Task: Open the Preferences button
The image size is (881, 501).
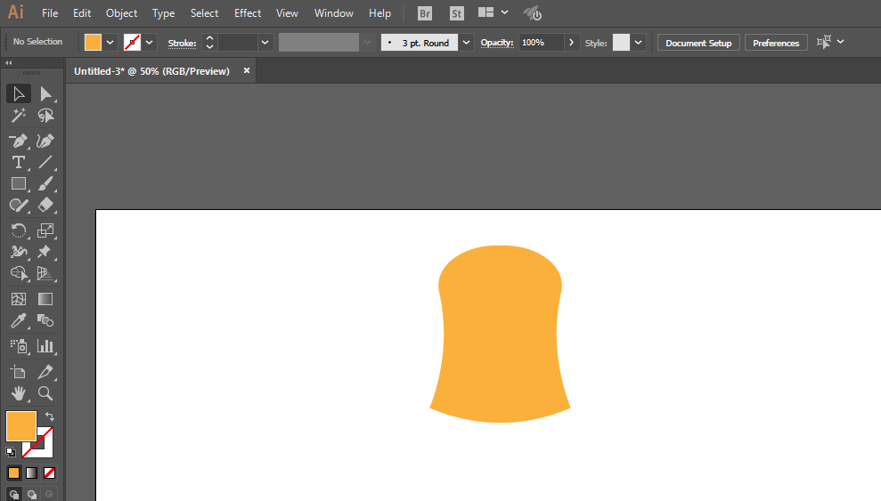Action: [x=776, y=43]
